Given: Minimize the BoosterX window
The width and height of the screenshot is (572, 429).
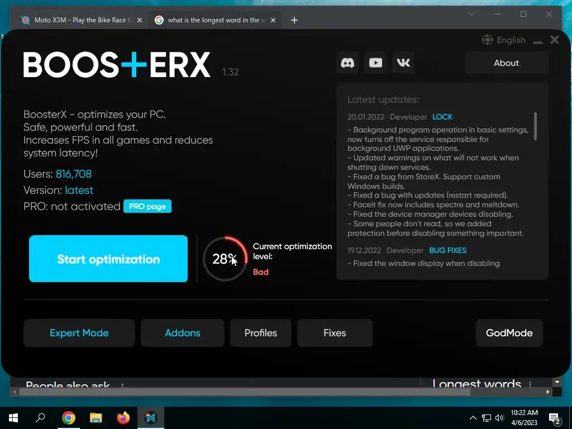Looking at the screenshot, I should point(538,42).
